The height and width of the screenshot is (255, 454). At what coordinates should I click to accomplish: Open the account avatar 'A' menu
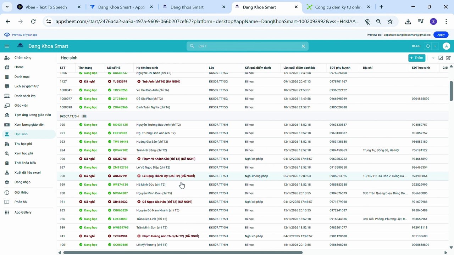coord(446,46)
